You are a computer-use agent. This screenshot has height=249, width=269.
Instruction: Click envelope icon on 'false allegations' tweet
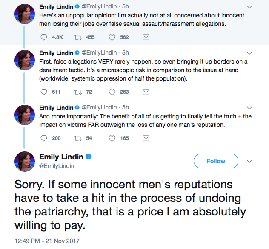tap(146, 92)
